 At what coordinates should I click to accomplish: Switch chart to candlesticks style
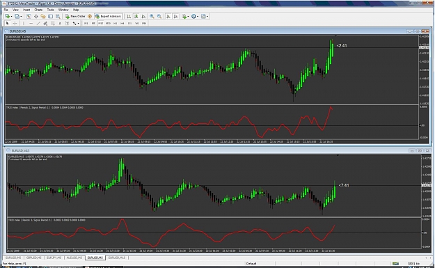point(136,17)
